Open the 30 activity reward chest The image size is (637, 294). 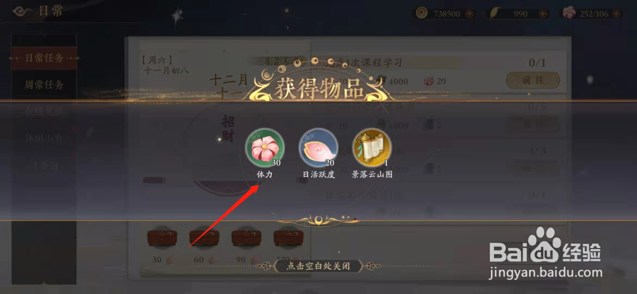[x=162, y=238]
